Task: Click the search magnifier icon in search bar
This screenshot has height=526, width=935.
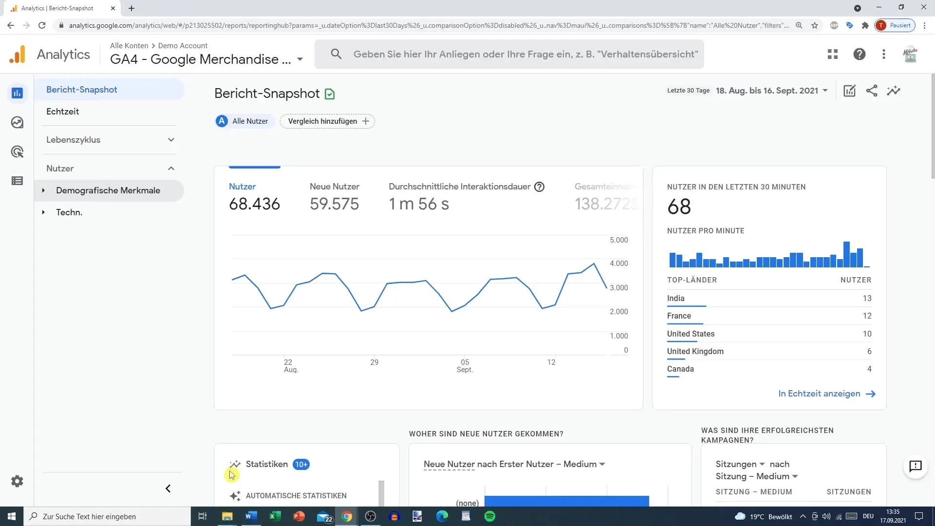Action: (336, 54)
